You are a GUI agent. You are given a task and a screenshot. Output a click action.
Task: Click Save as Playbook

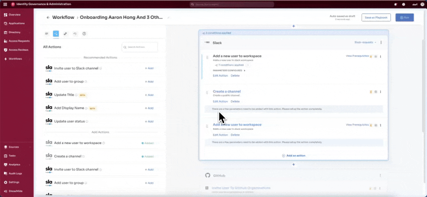click(376, 17)
